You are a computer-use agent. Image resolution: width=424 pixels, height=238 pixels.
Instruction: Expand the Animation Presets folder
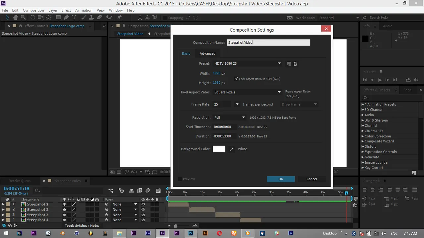click(x=363, y=104)
